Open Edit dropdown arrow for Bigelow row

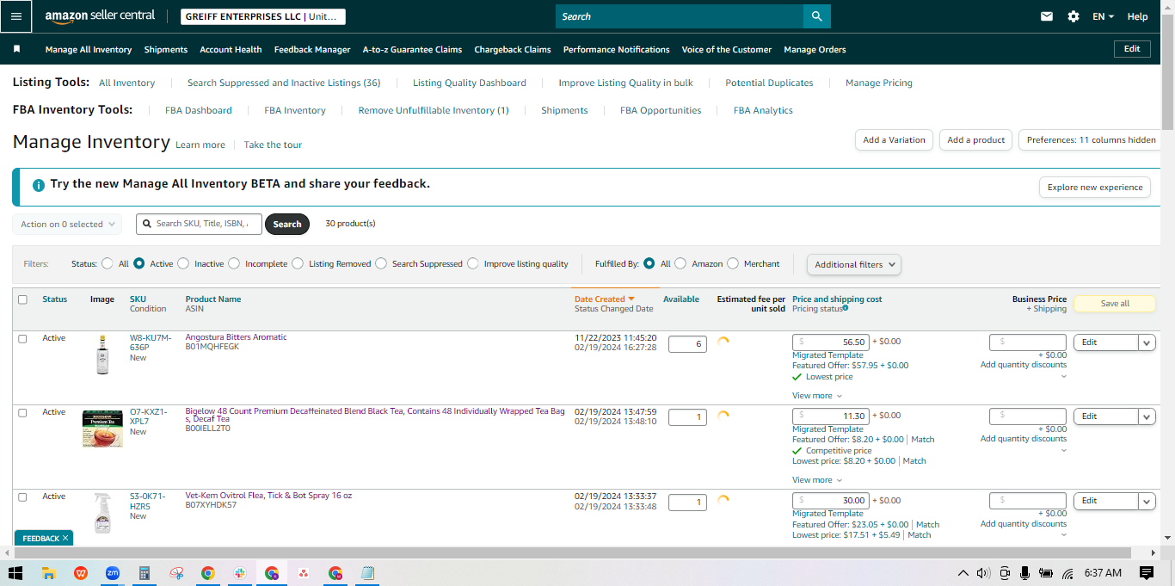[1147, 416]
